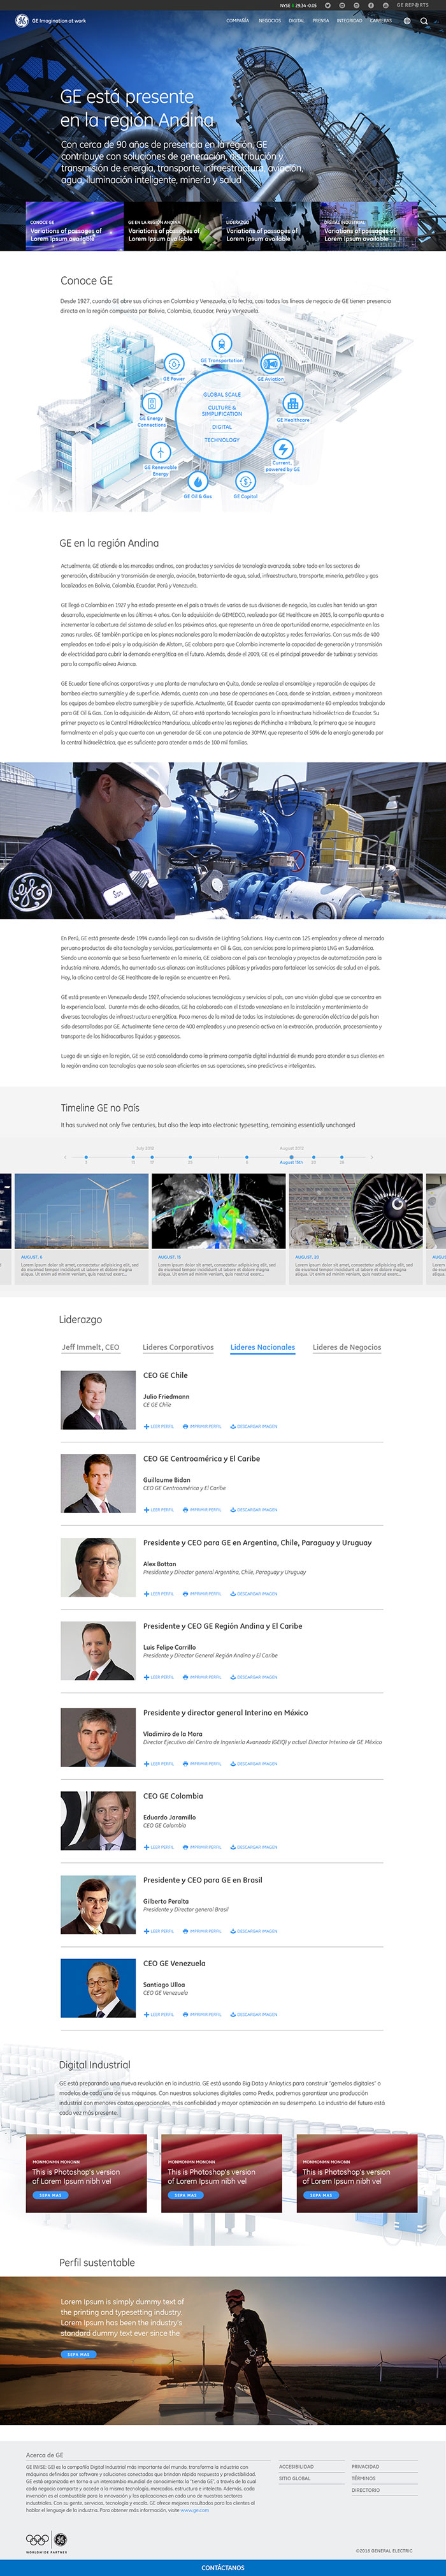Open the PRENSA menu item
This screenshot has height=2576, width=446.
click(320, 21)
